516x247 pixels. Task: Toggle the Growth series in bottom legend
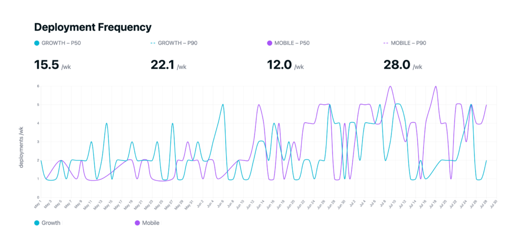(47, 223)
